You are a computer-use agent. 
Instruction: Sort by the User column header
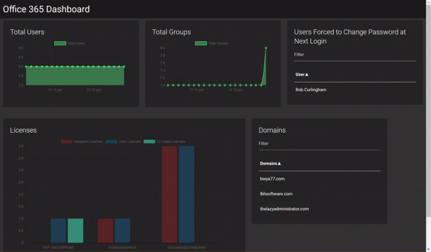click(302, 74)
